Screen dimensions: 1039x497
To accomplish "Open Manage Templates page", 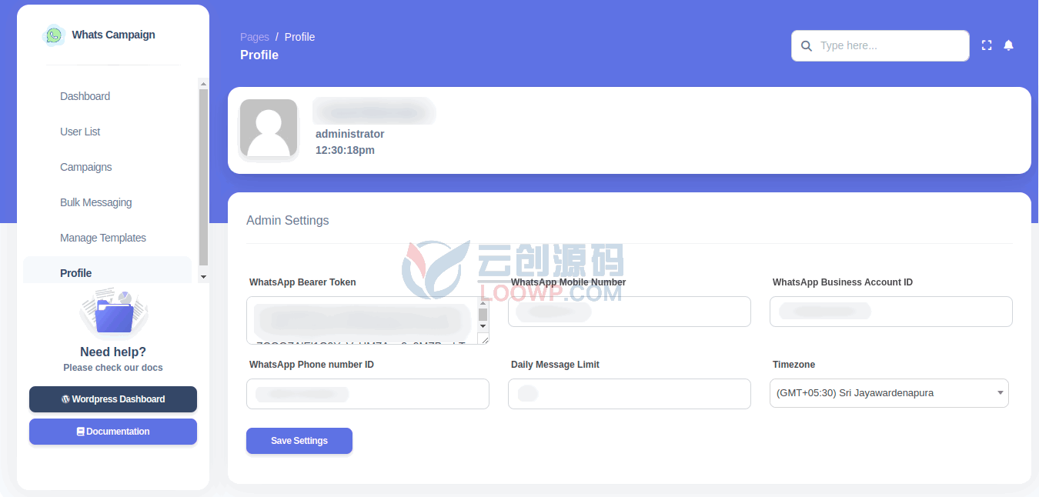I will pos(103,238).
